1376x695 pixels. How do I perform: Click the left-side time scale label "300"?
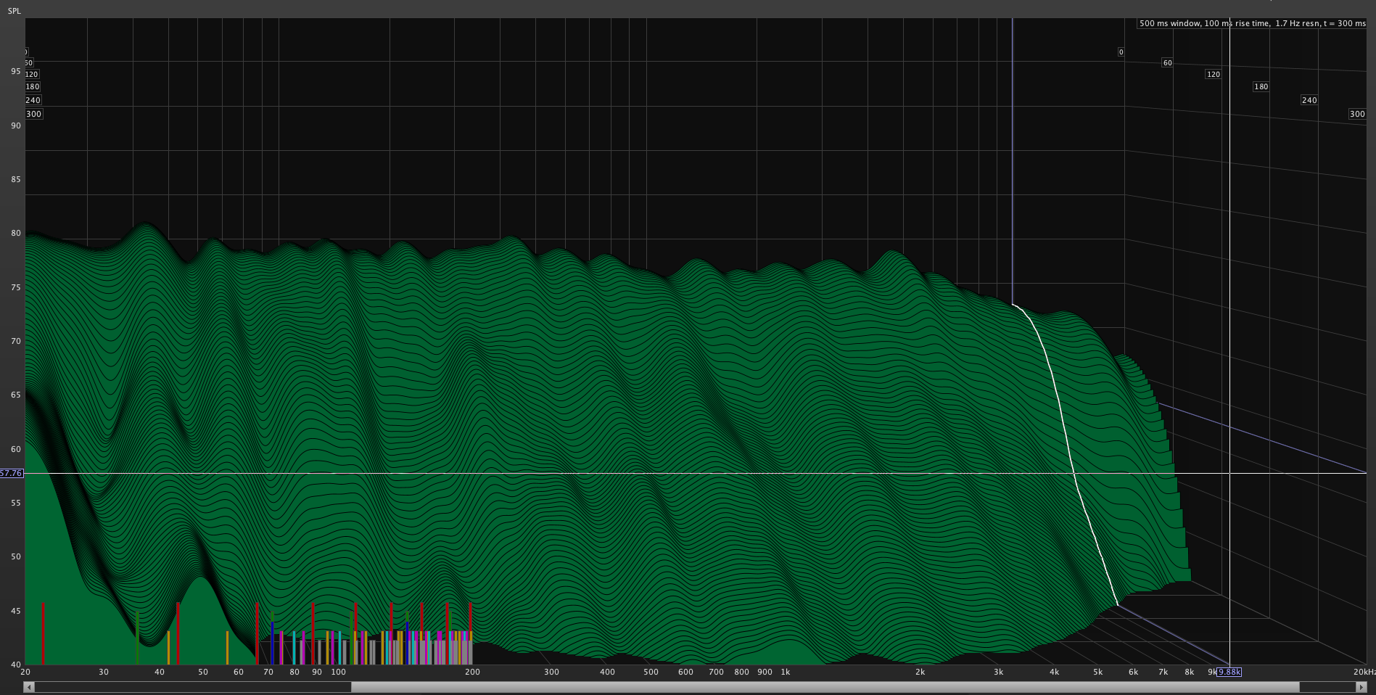point(34,114)
